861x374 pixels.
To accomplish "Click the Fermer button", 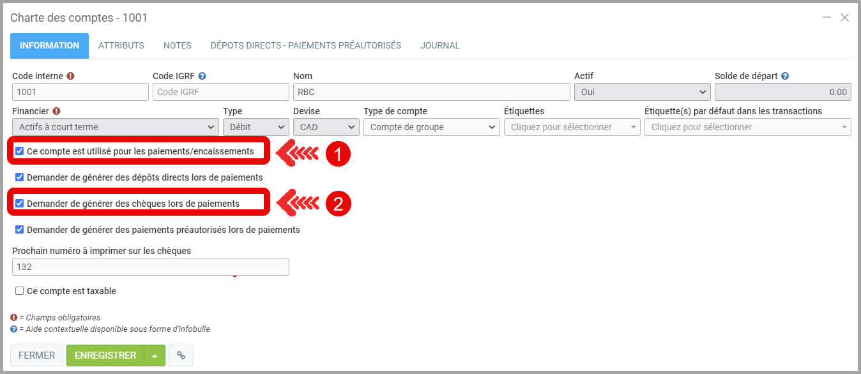I will 36,355.
